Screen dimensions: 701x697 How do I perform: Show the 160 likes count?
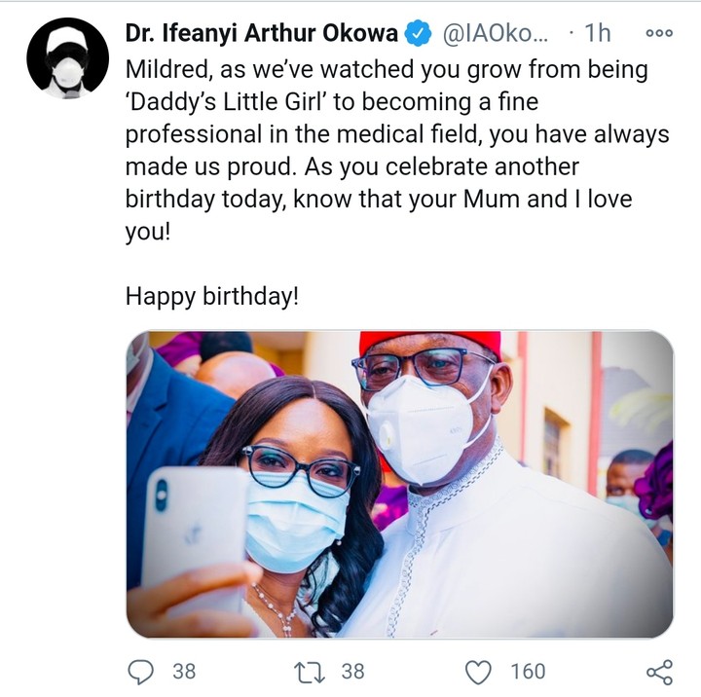click(x=528, y=671)
